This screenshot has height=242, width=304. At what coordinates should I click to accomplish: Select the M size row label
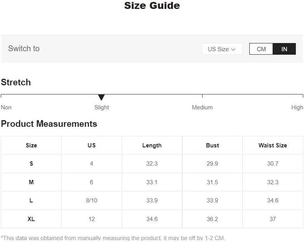(31, 182)
